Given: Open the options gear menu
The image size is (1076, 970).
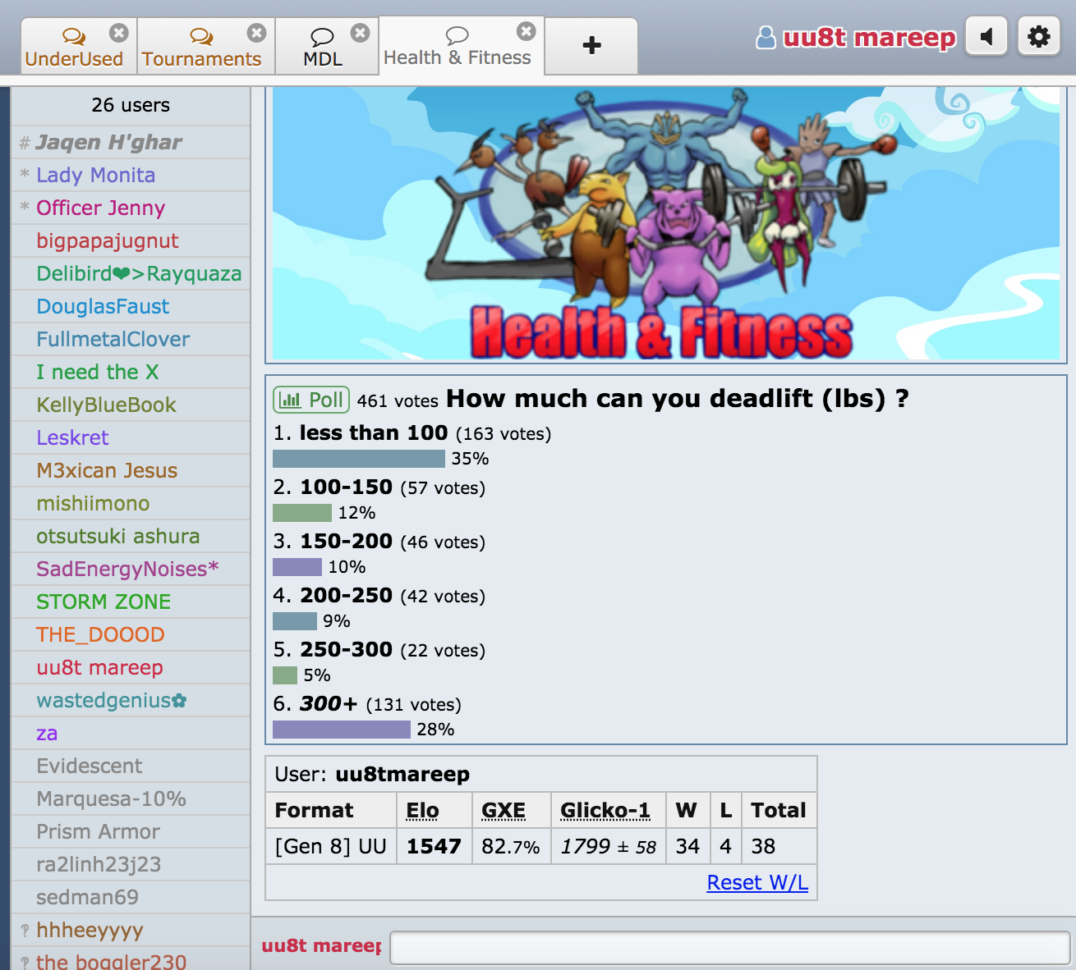Looking at the screenshot, I should point(1038,37).
